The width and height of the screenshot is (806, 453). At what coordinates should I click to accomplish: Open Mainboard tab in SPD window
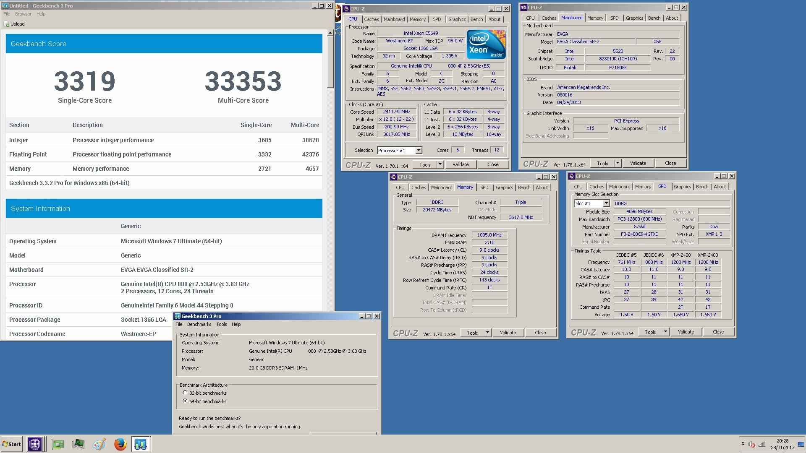click(620, 187)
